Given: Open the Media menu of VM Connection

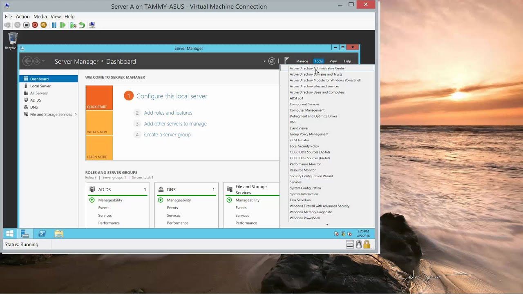Looking at the screenshot, I should tap(40, 17).
